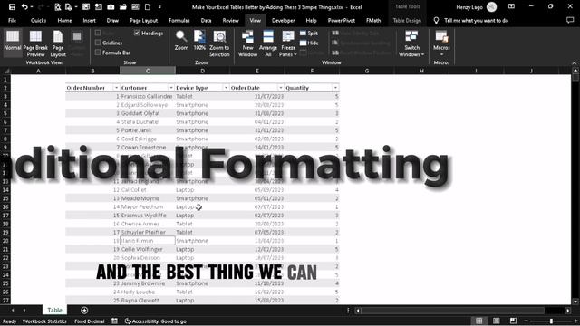Enable the Gridlines checkbox
The width and height of the screenshot is (580, 326).
[x=98, y=43]
